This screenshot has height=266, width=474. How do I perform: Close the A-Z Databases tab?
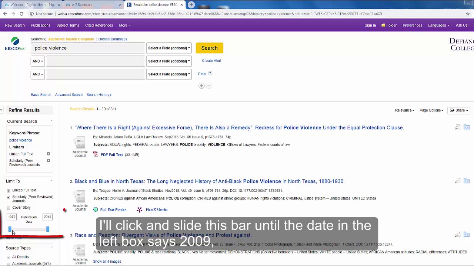[120, 5]
